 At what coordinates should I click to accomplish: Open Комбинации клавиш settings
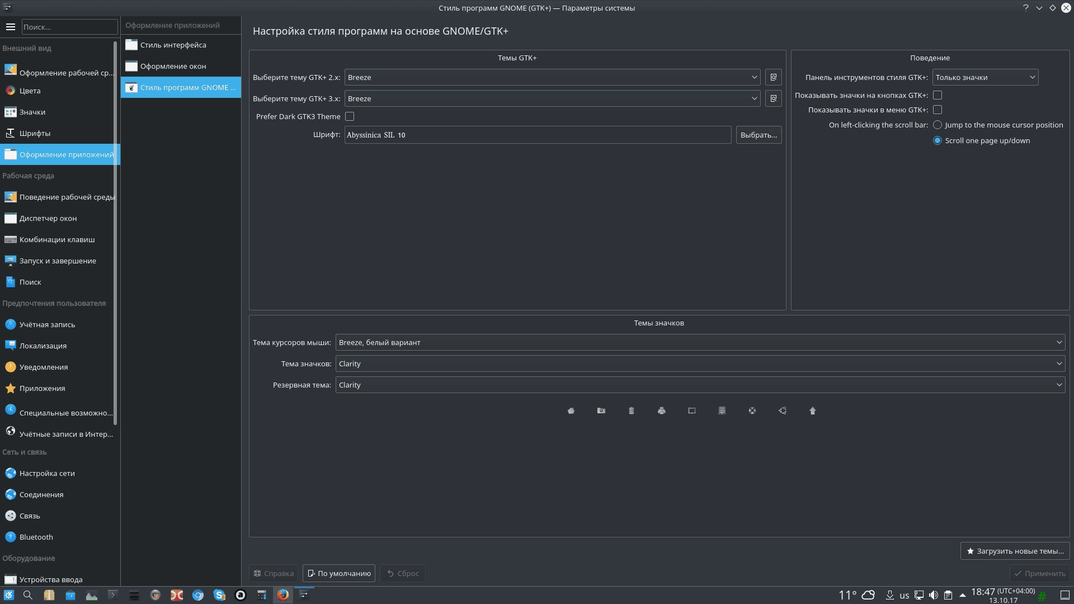click(60, 239)
